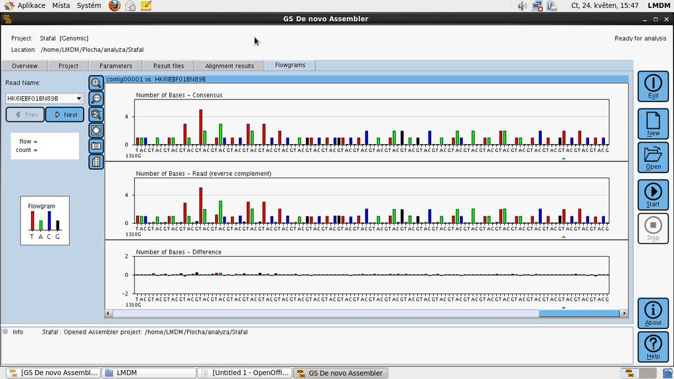Click the flow/count info box
This screenshot has height=379, width=674.
click(45, 145)
